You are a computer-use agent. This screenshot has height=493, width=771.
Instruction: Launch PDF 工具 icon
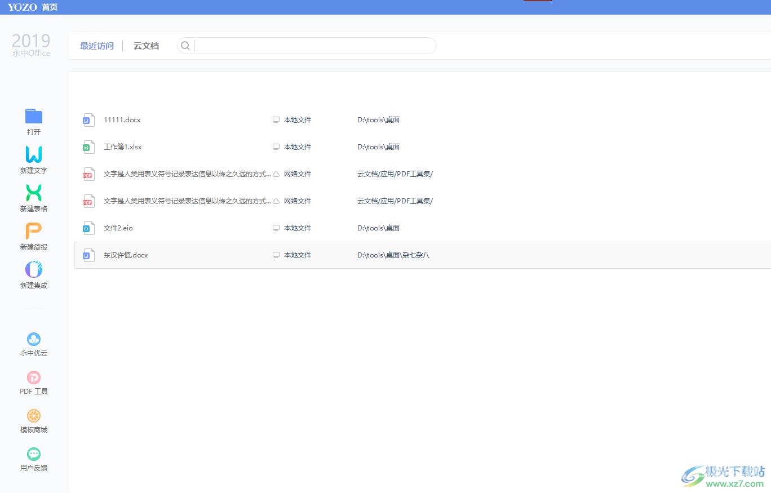click(34, 377)
